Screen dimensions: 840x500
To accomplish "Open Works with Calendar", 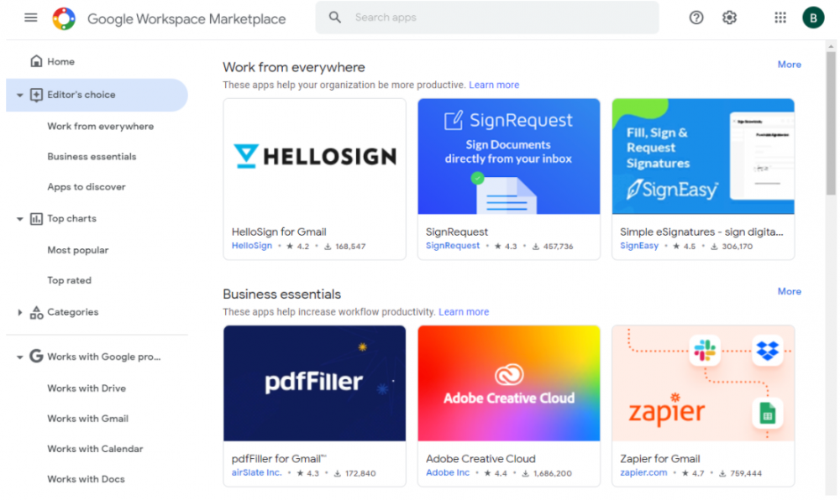I will [97, 449].
